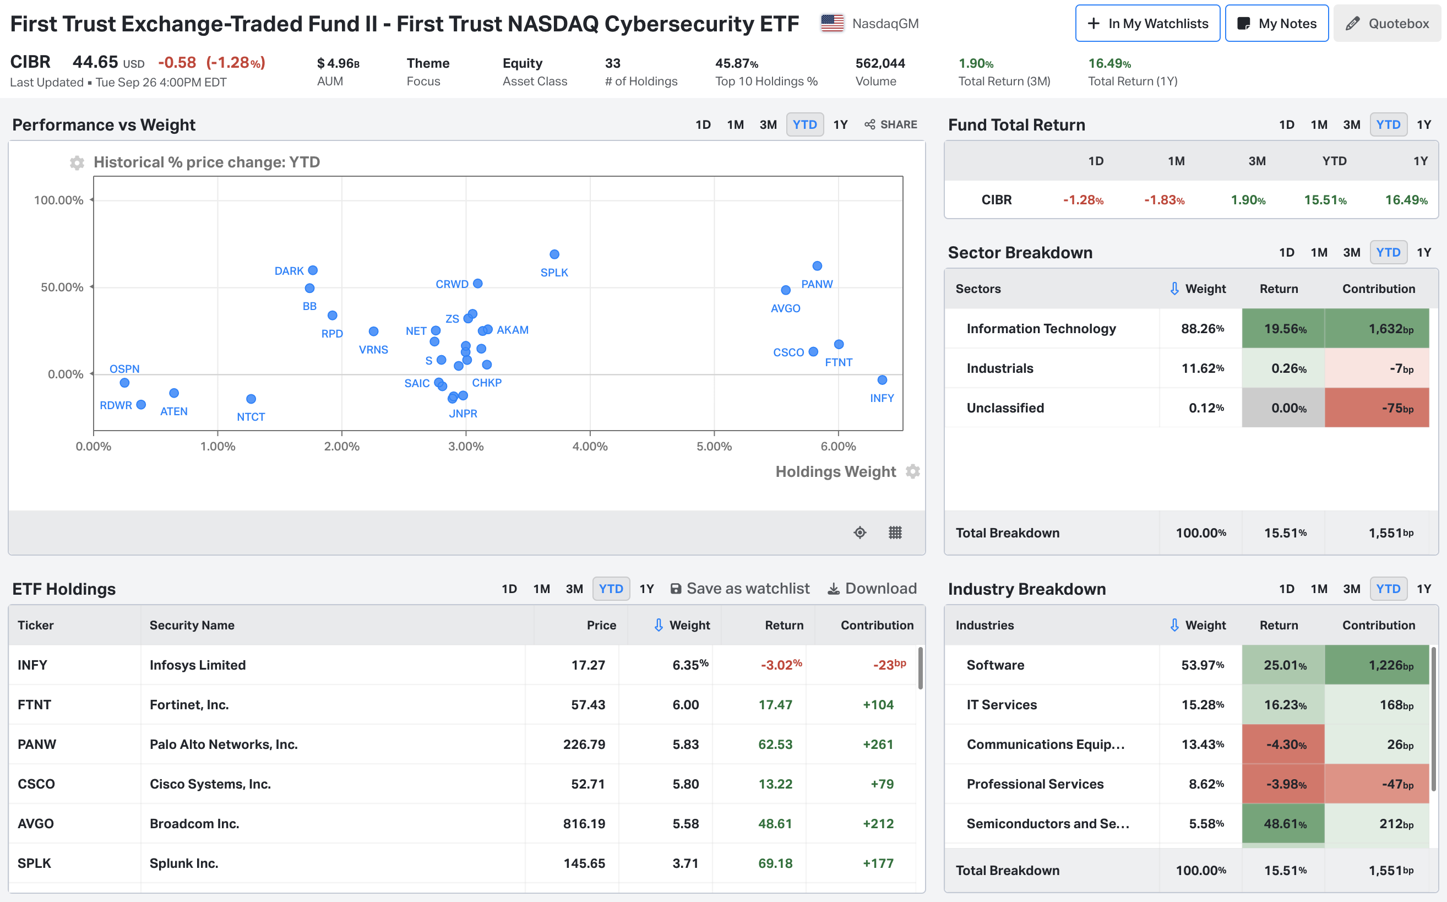Click the 48.61% Semiconductors return cell
This screenshot has width=1447, height=902.
click(1283, 823)
